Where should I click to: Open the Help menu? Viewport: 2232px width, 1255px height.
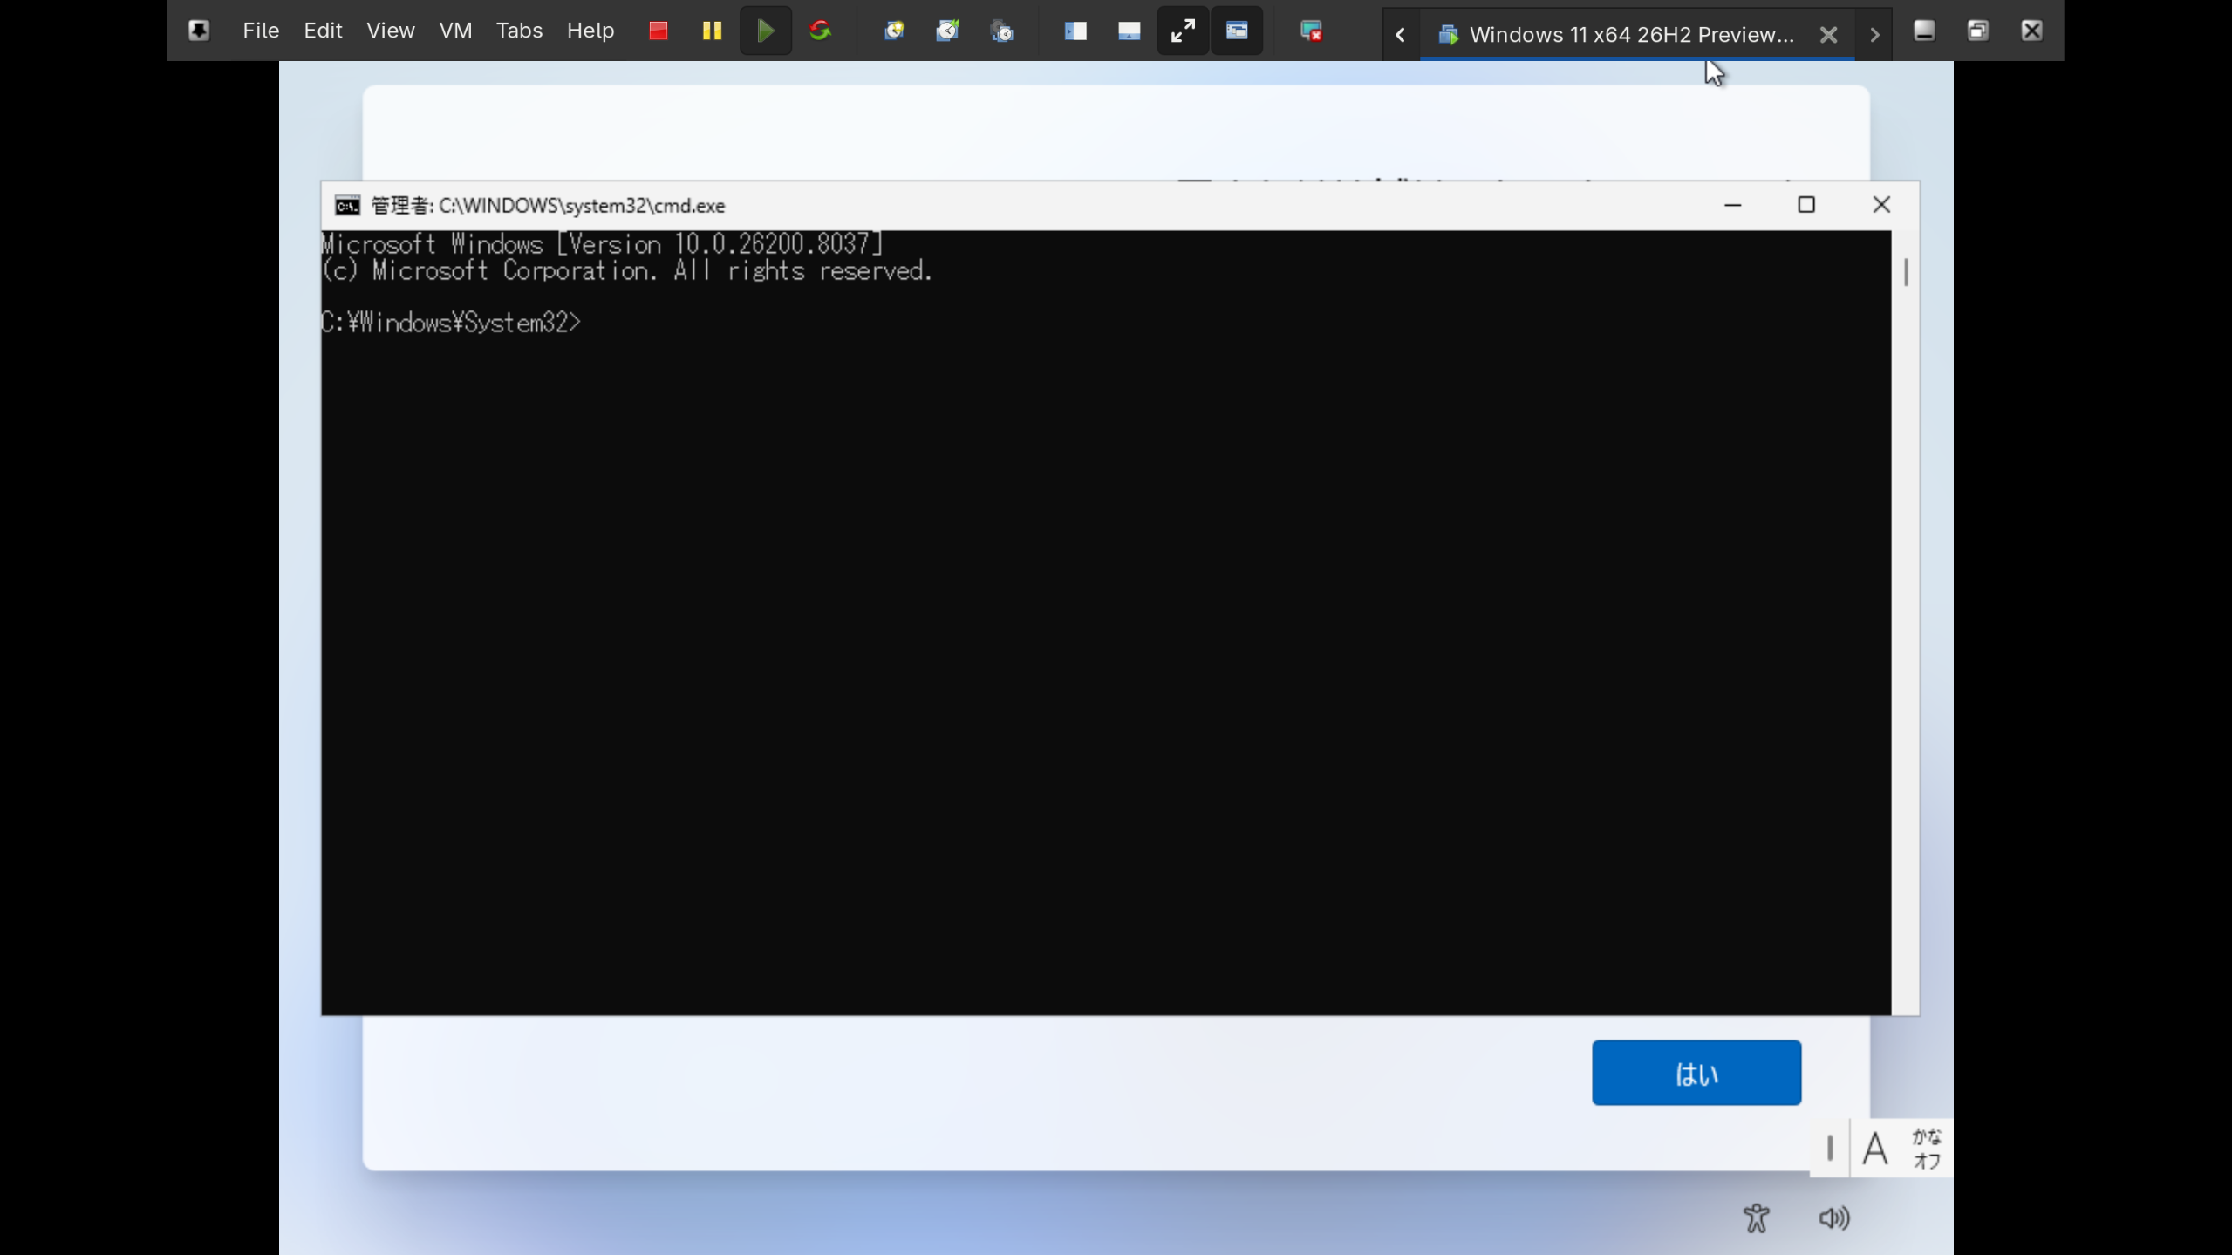pos(590,31)
